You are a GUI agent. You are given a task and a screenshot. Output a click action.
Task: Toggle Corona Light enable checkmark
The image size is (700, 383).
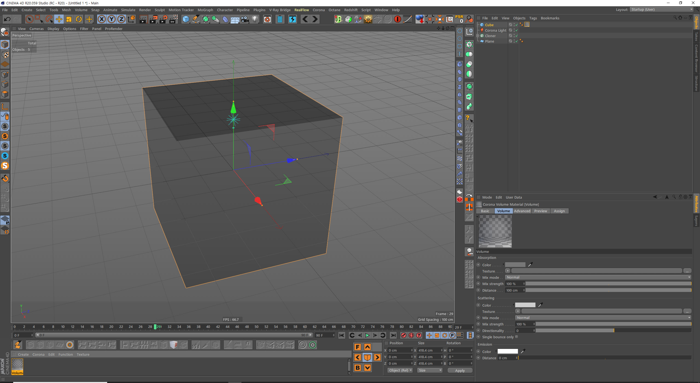517,30
